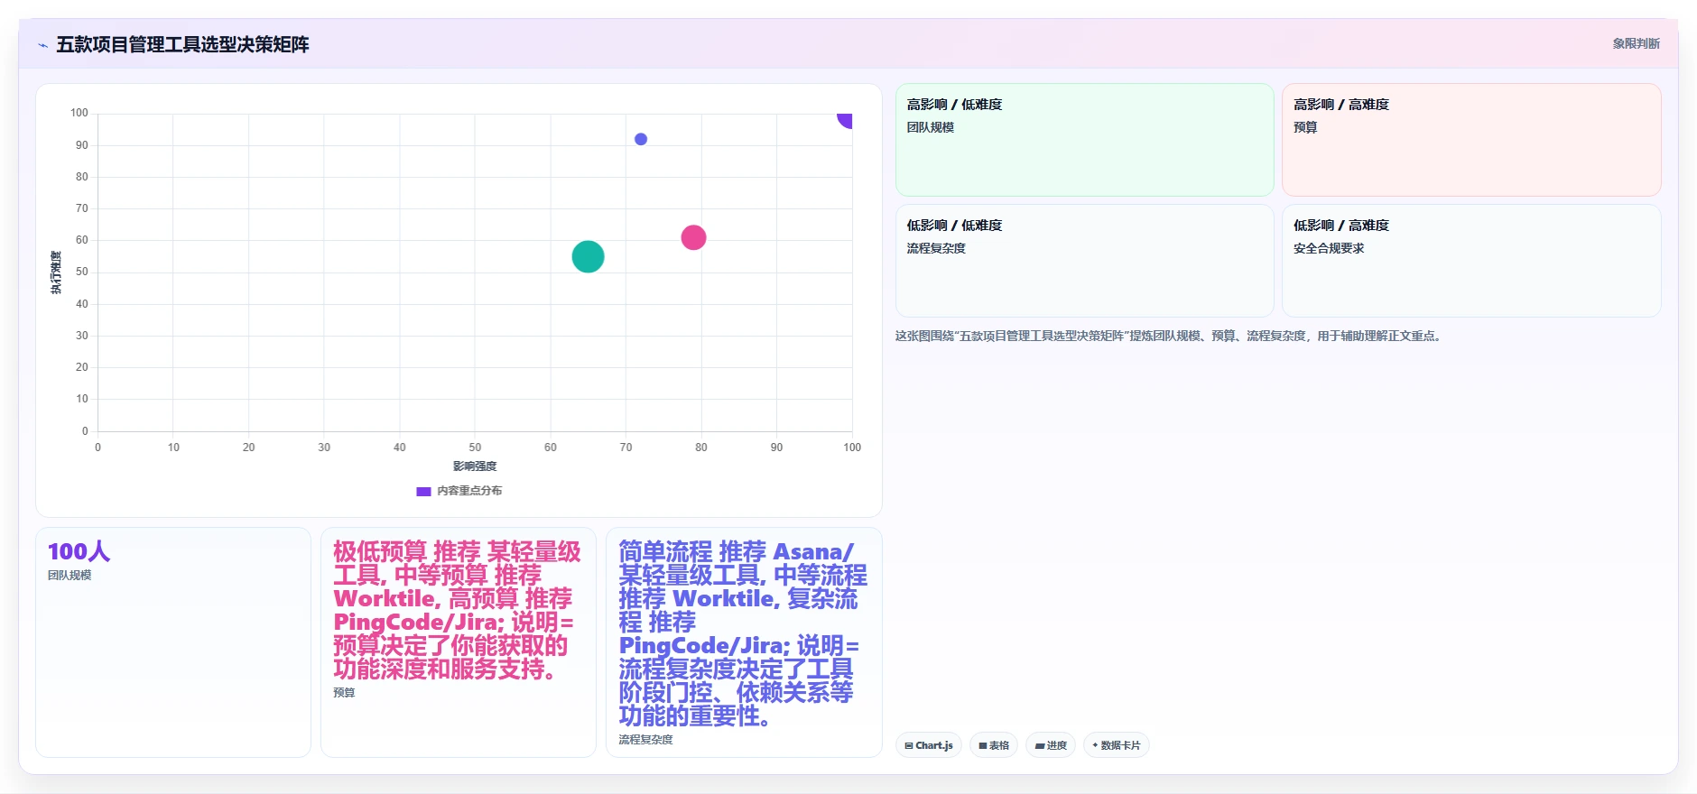Click the 预算 caption under the pink card
Viewport: 1697px width, 794px height.
click(344, 693)
